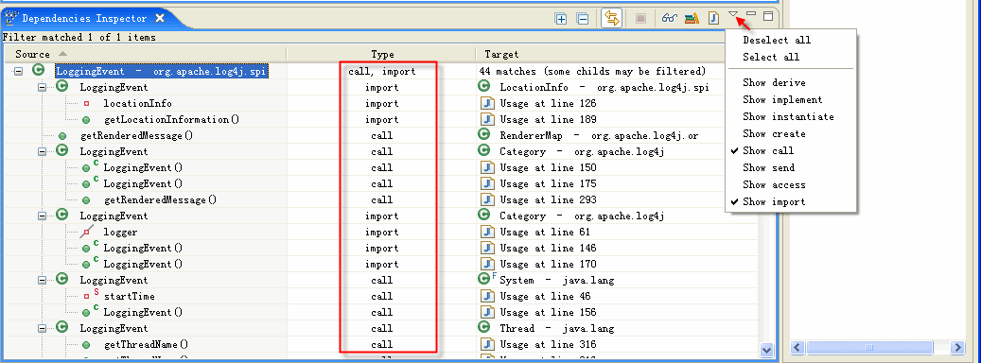Uncheck Show import in the menu
This screenshot has width=981, height=363.
[774, 201]
